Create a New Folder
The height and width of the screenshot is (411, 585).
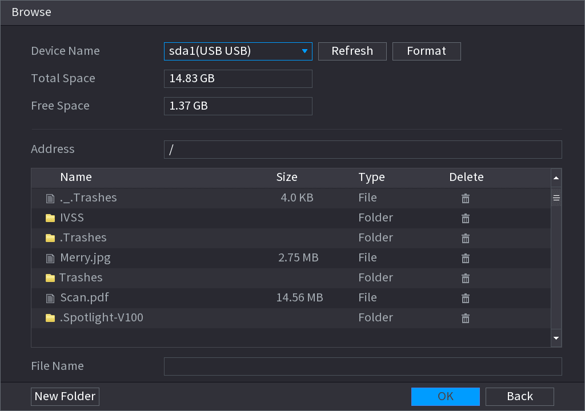(65, 396)
